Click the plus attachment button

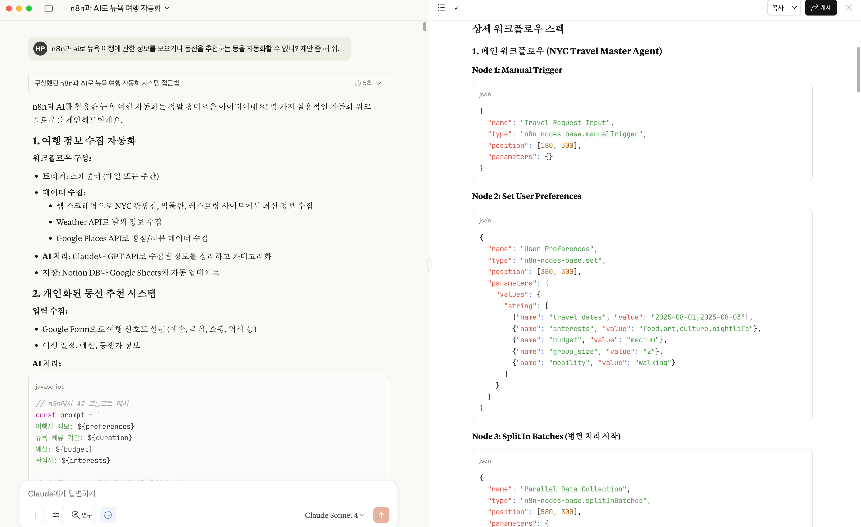coord(36,515)
